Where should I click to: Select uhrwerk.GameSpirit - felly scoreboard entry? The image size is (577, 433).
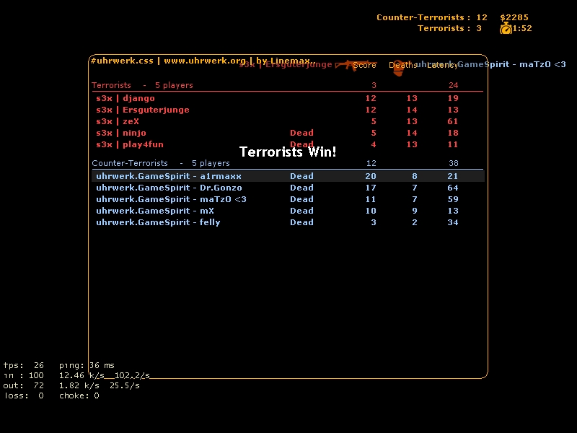(x=158, y=222)
